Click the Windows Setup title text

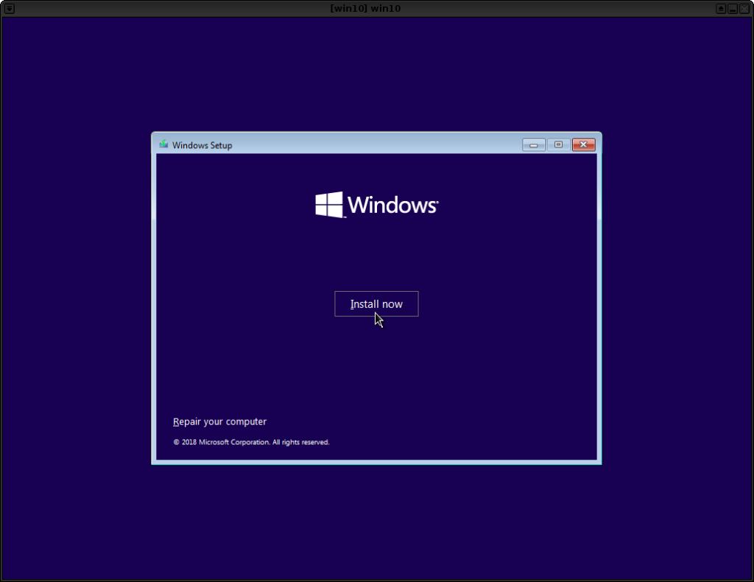click(x=202, y=145)
